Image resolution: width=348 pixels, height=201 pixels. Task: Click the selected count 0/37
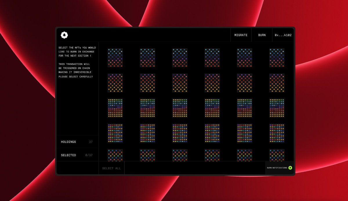coord(89,155)
